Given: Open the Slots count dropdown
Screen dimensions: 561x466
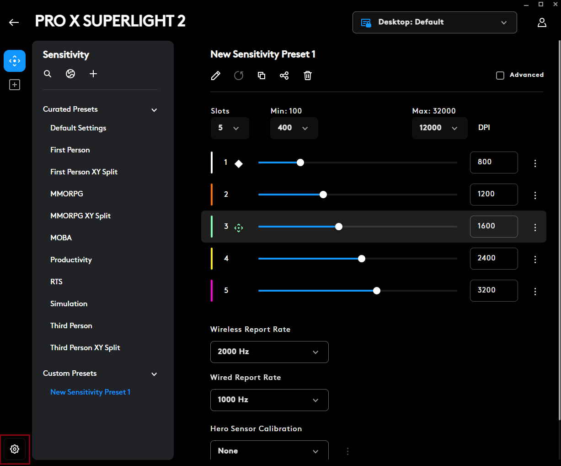Looking at the screenshot, I should tap(230, 128).
